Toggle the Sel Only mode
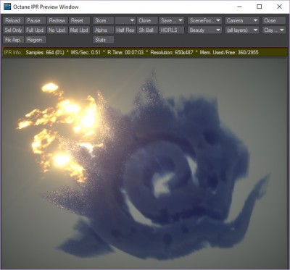Screen dimensions: 290x270 point(13,30)
